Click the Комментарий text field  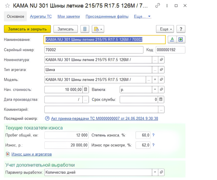[101, 109]
